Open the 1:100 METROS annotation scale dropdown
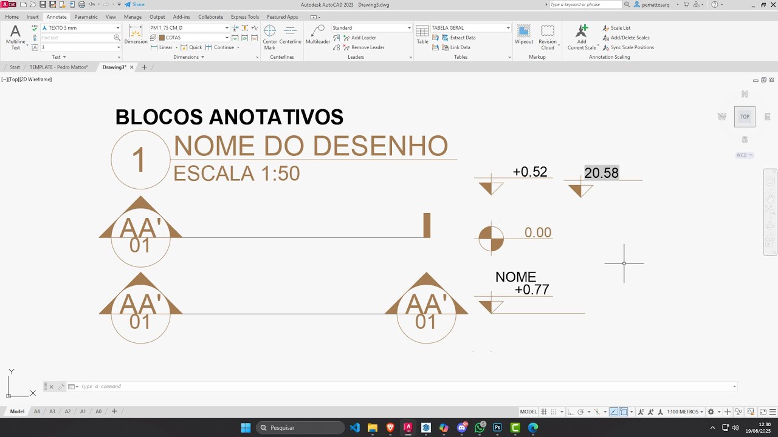The width and height of the screenshot is (778, 437). tap(686, 412)
